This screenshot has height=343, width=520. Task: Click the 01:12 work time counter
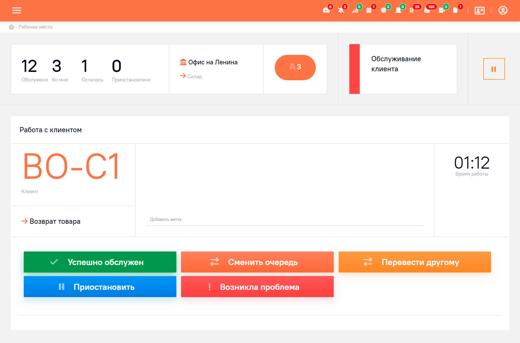pyautogui.click(x=472, y=163)
